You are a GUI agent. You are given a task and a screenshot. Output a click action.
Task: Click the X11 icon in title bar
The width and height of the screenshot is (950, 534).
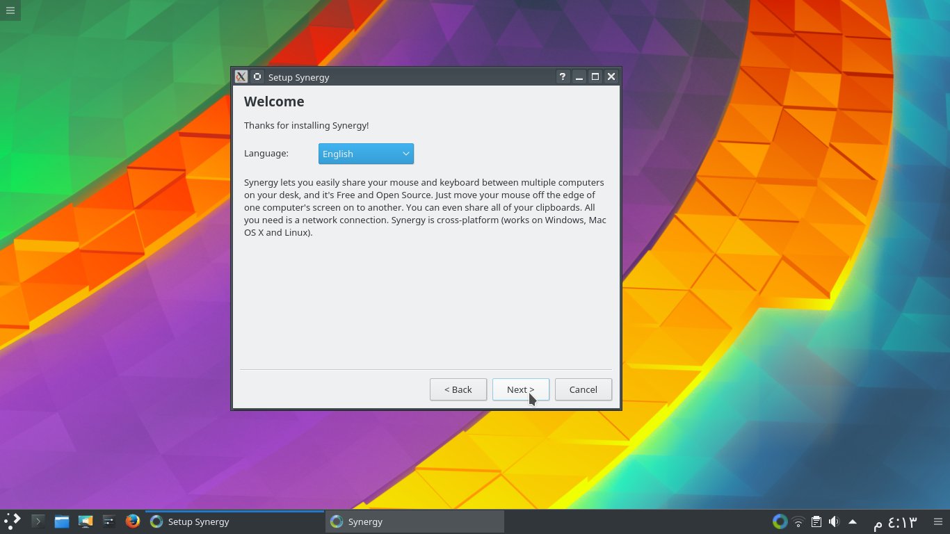tap(241, 76)
